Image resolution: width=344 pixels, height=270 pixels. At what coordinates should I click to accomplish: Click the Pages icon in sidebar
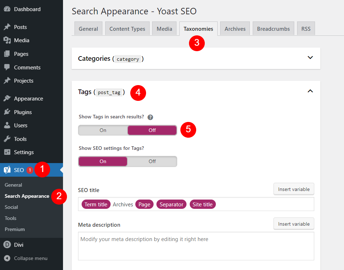7,54
